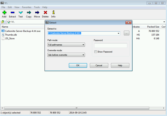The width and height of the screenshot is (167, 116).
Task: Click into the Password input field
Action: pos(111,46)
